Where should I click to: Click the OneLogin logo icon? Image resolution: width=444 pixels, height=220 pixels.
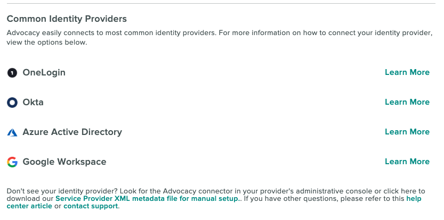click(x=12, y=73)
